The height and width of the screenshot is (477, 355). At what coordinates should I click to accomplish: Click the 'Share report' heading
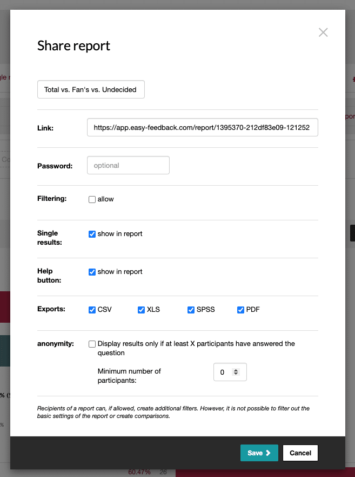click(73, 46)
